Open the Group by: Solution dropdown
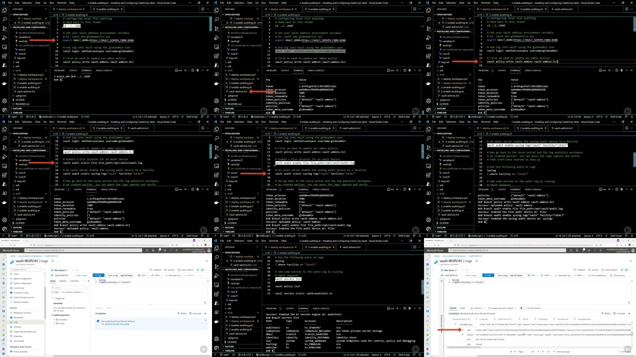Screen dimensions: 636x357 coord(73,292)
